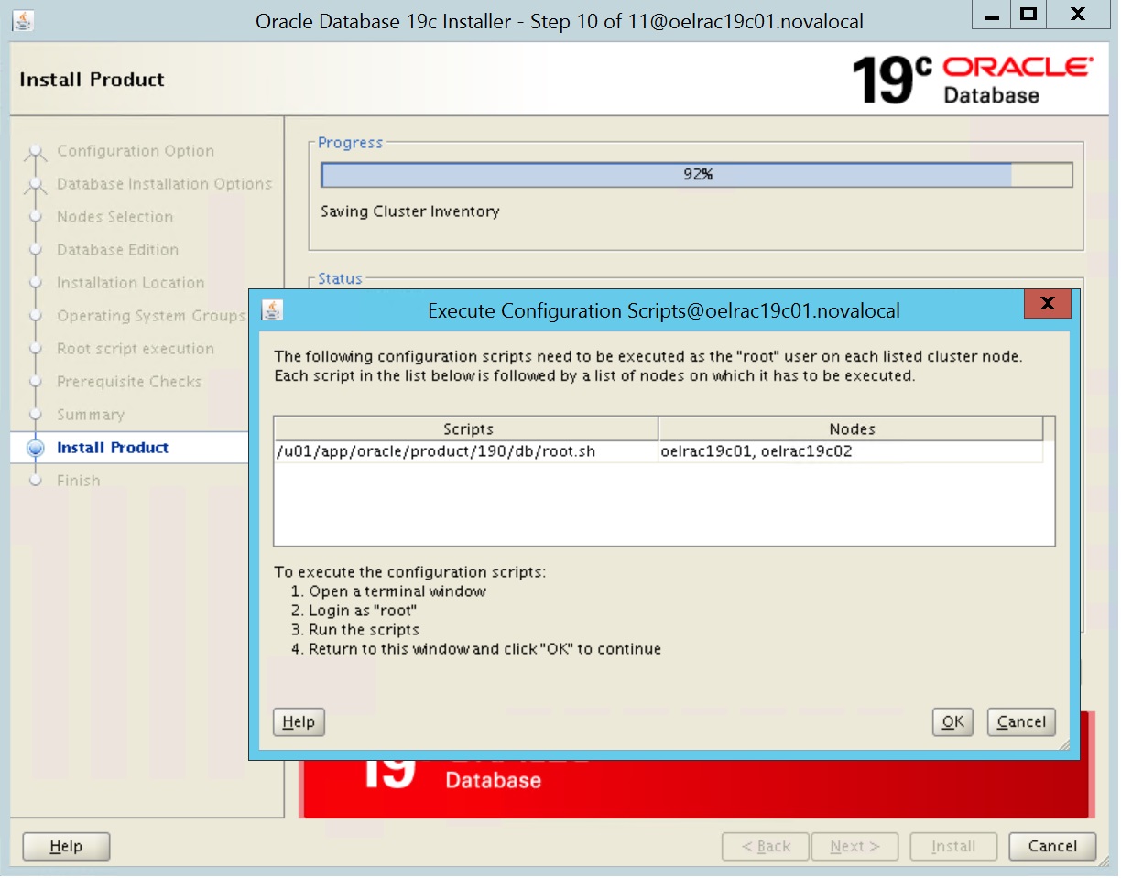Cancel the Execute Configuration Scripts dialog
The width and height of the screenshot is (1121, 878).
[1021, 721]
